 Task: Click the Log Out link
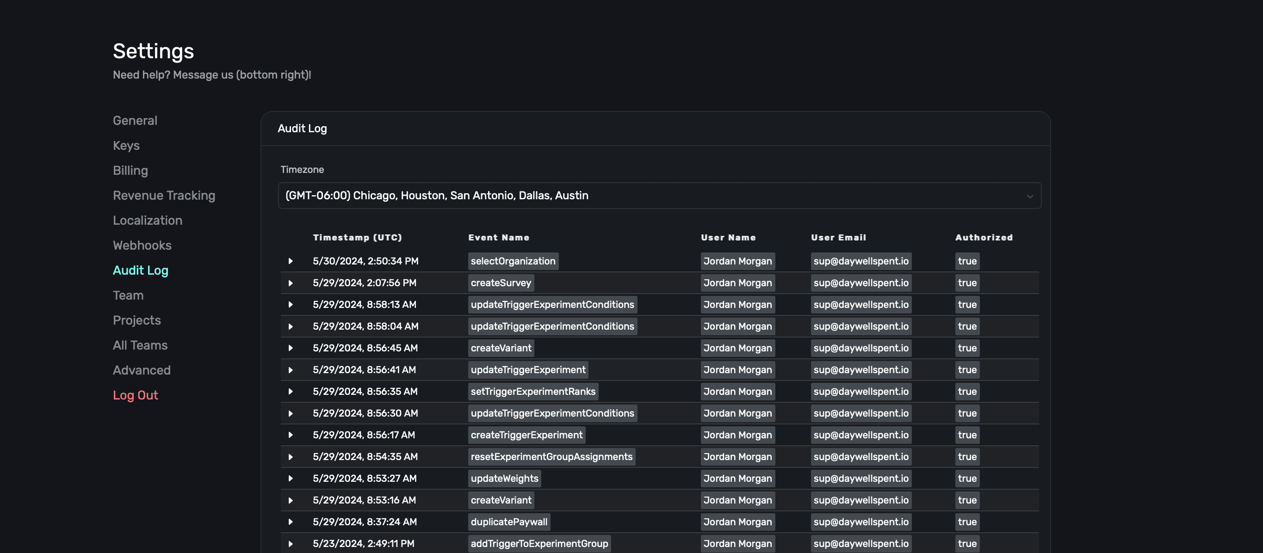[135, 395]
